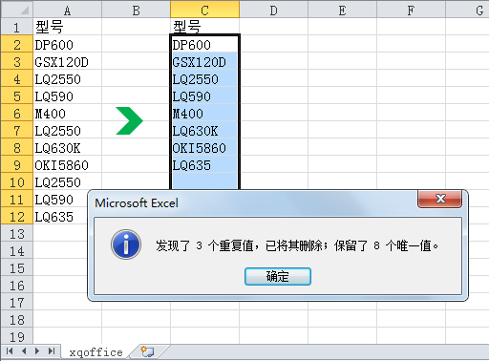The height and width of the screenshot is (361, 489).
Task: Select row 19 header
Action: coord(17,336)
